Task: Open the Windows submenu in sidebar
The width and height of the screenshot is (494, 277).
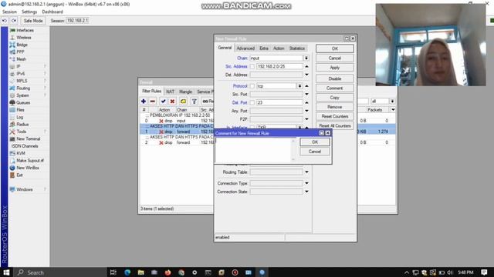Action: point(24,189)
